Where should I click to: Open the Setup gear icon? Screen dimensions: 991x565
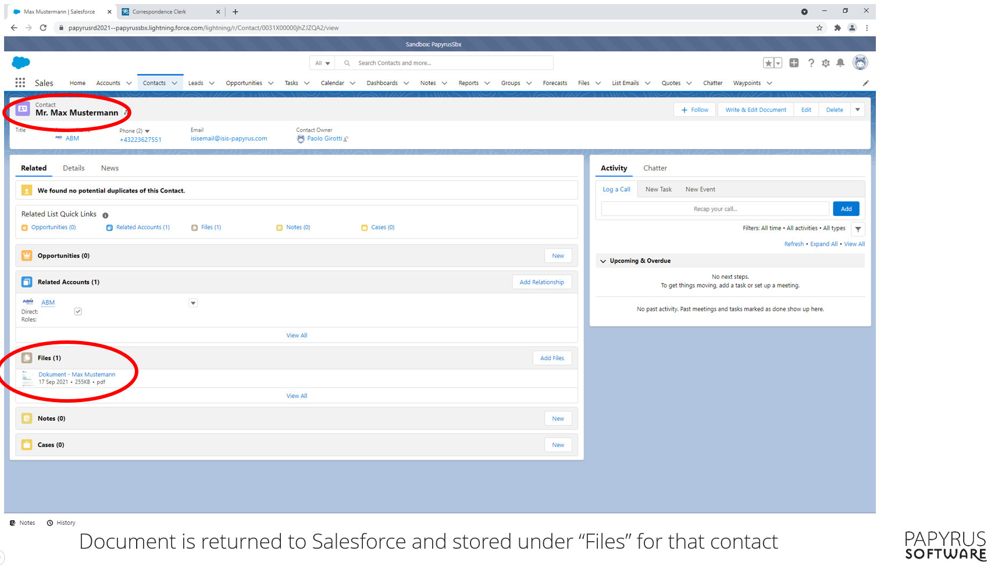[x=826, y=63]
